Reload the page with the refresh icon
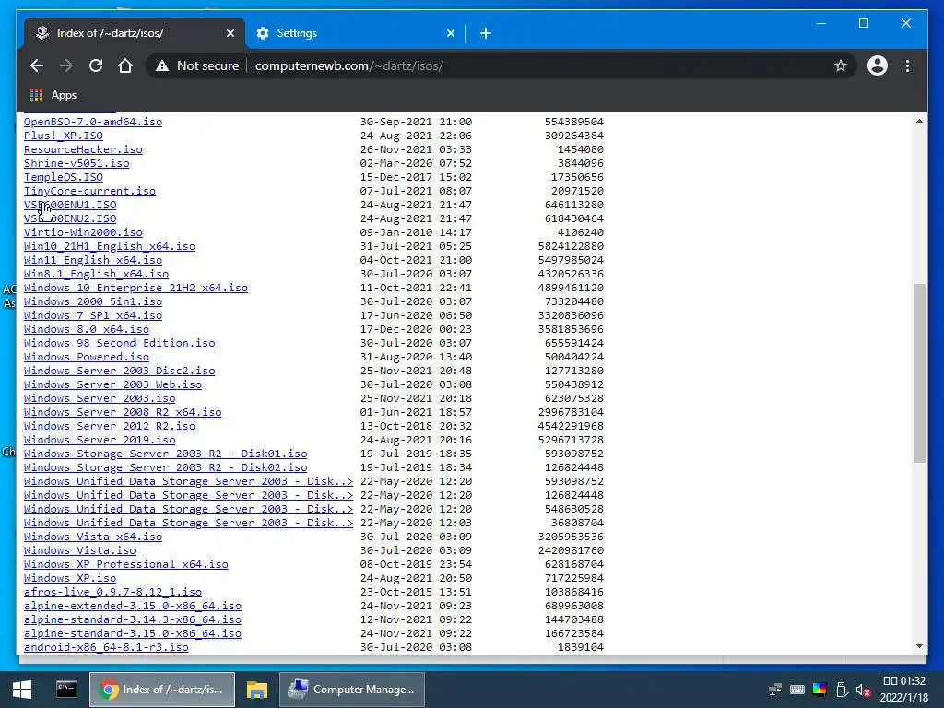944x708 pixels. coord(96,65)
